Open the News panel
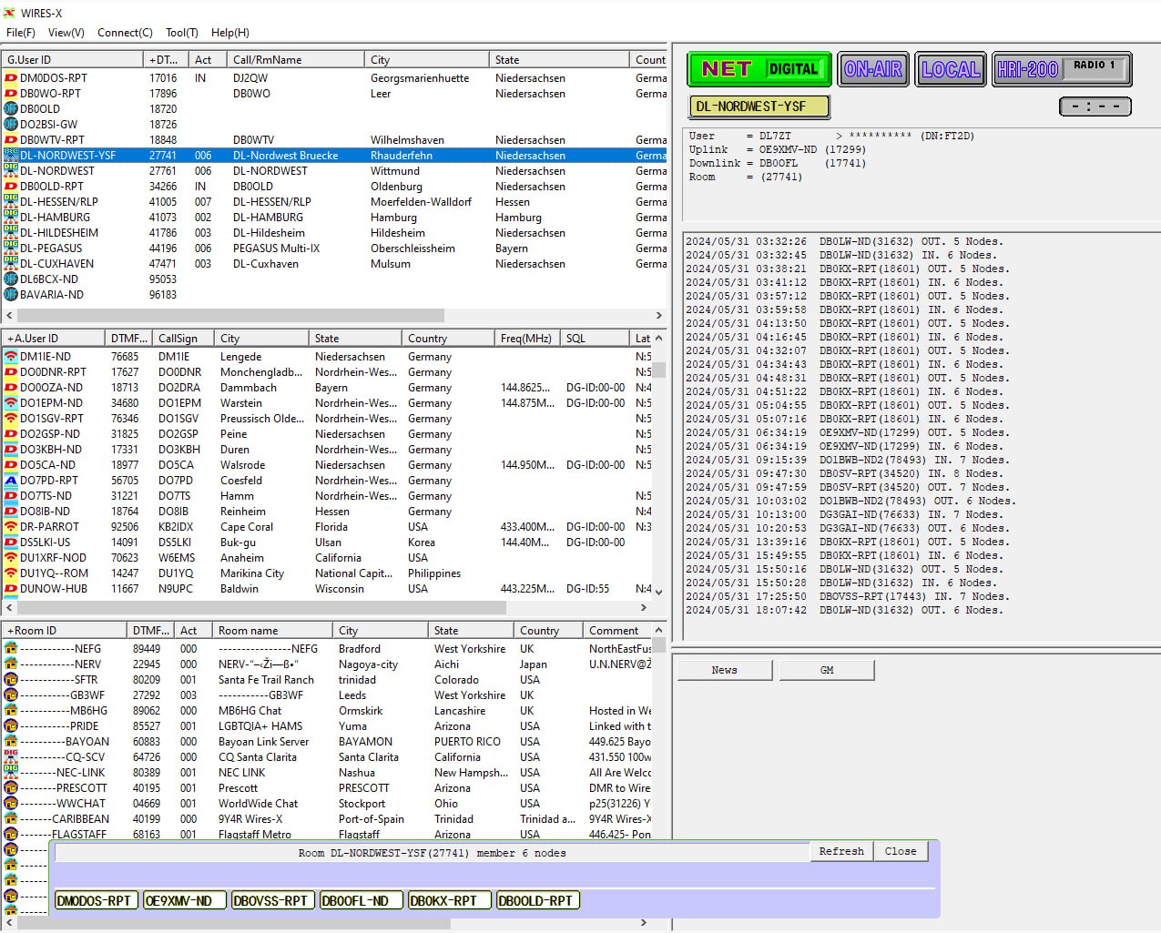Viewport: 1161px width, 933px height. [724, 669]
